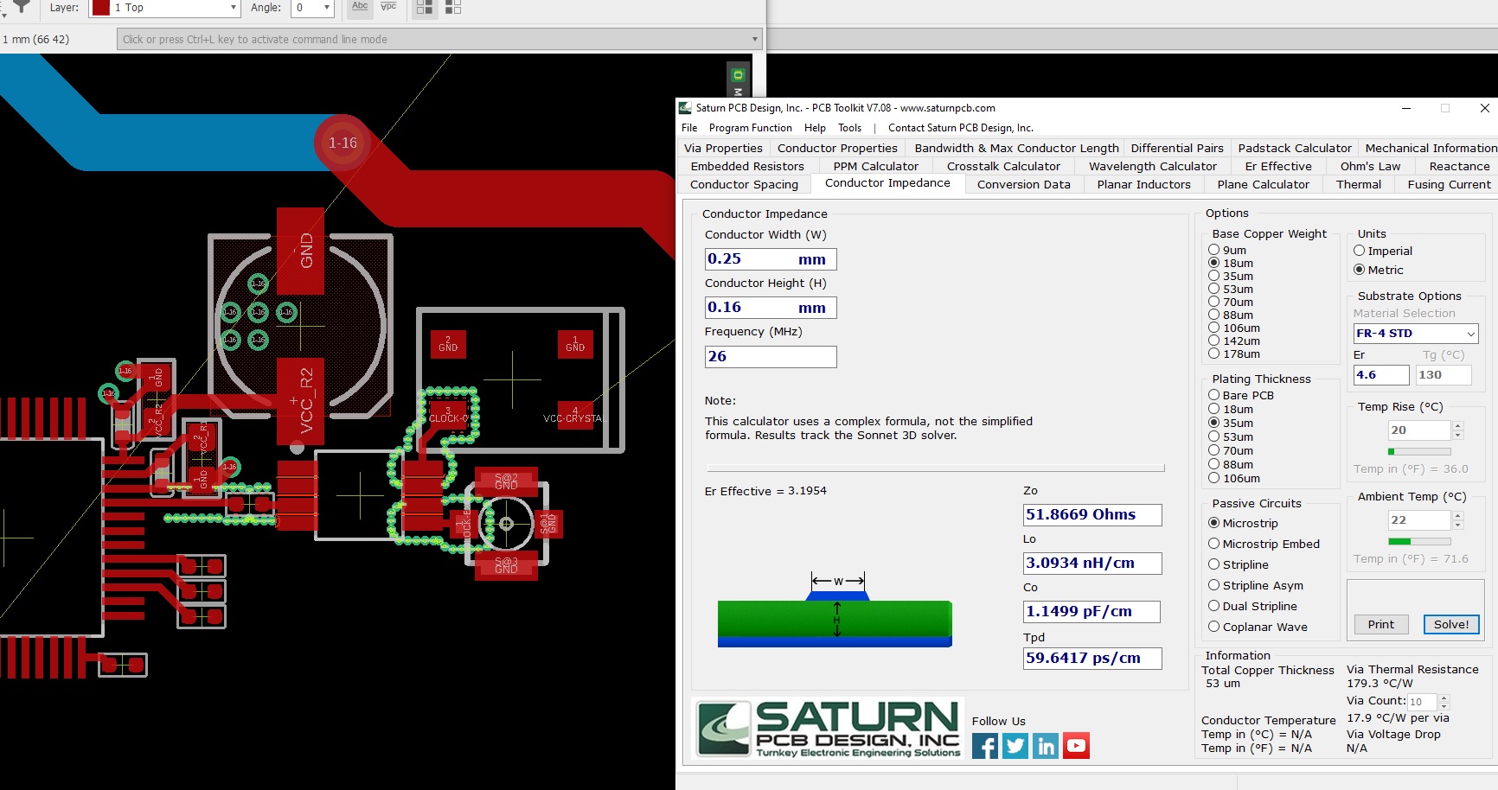Screen dimensions: 1498x790
Task: Increase Via Count with up arrow
Action: [x=1444, y=698]
